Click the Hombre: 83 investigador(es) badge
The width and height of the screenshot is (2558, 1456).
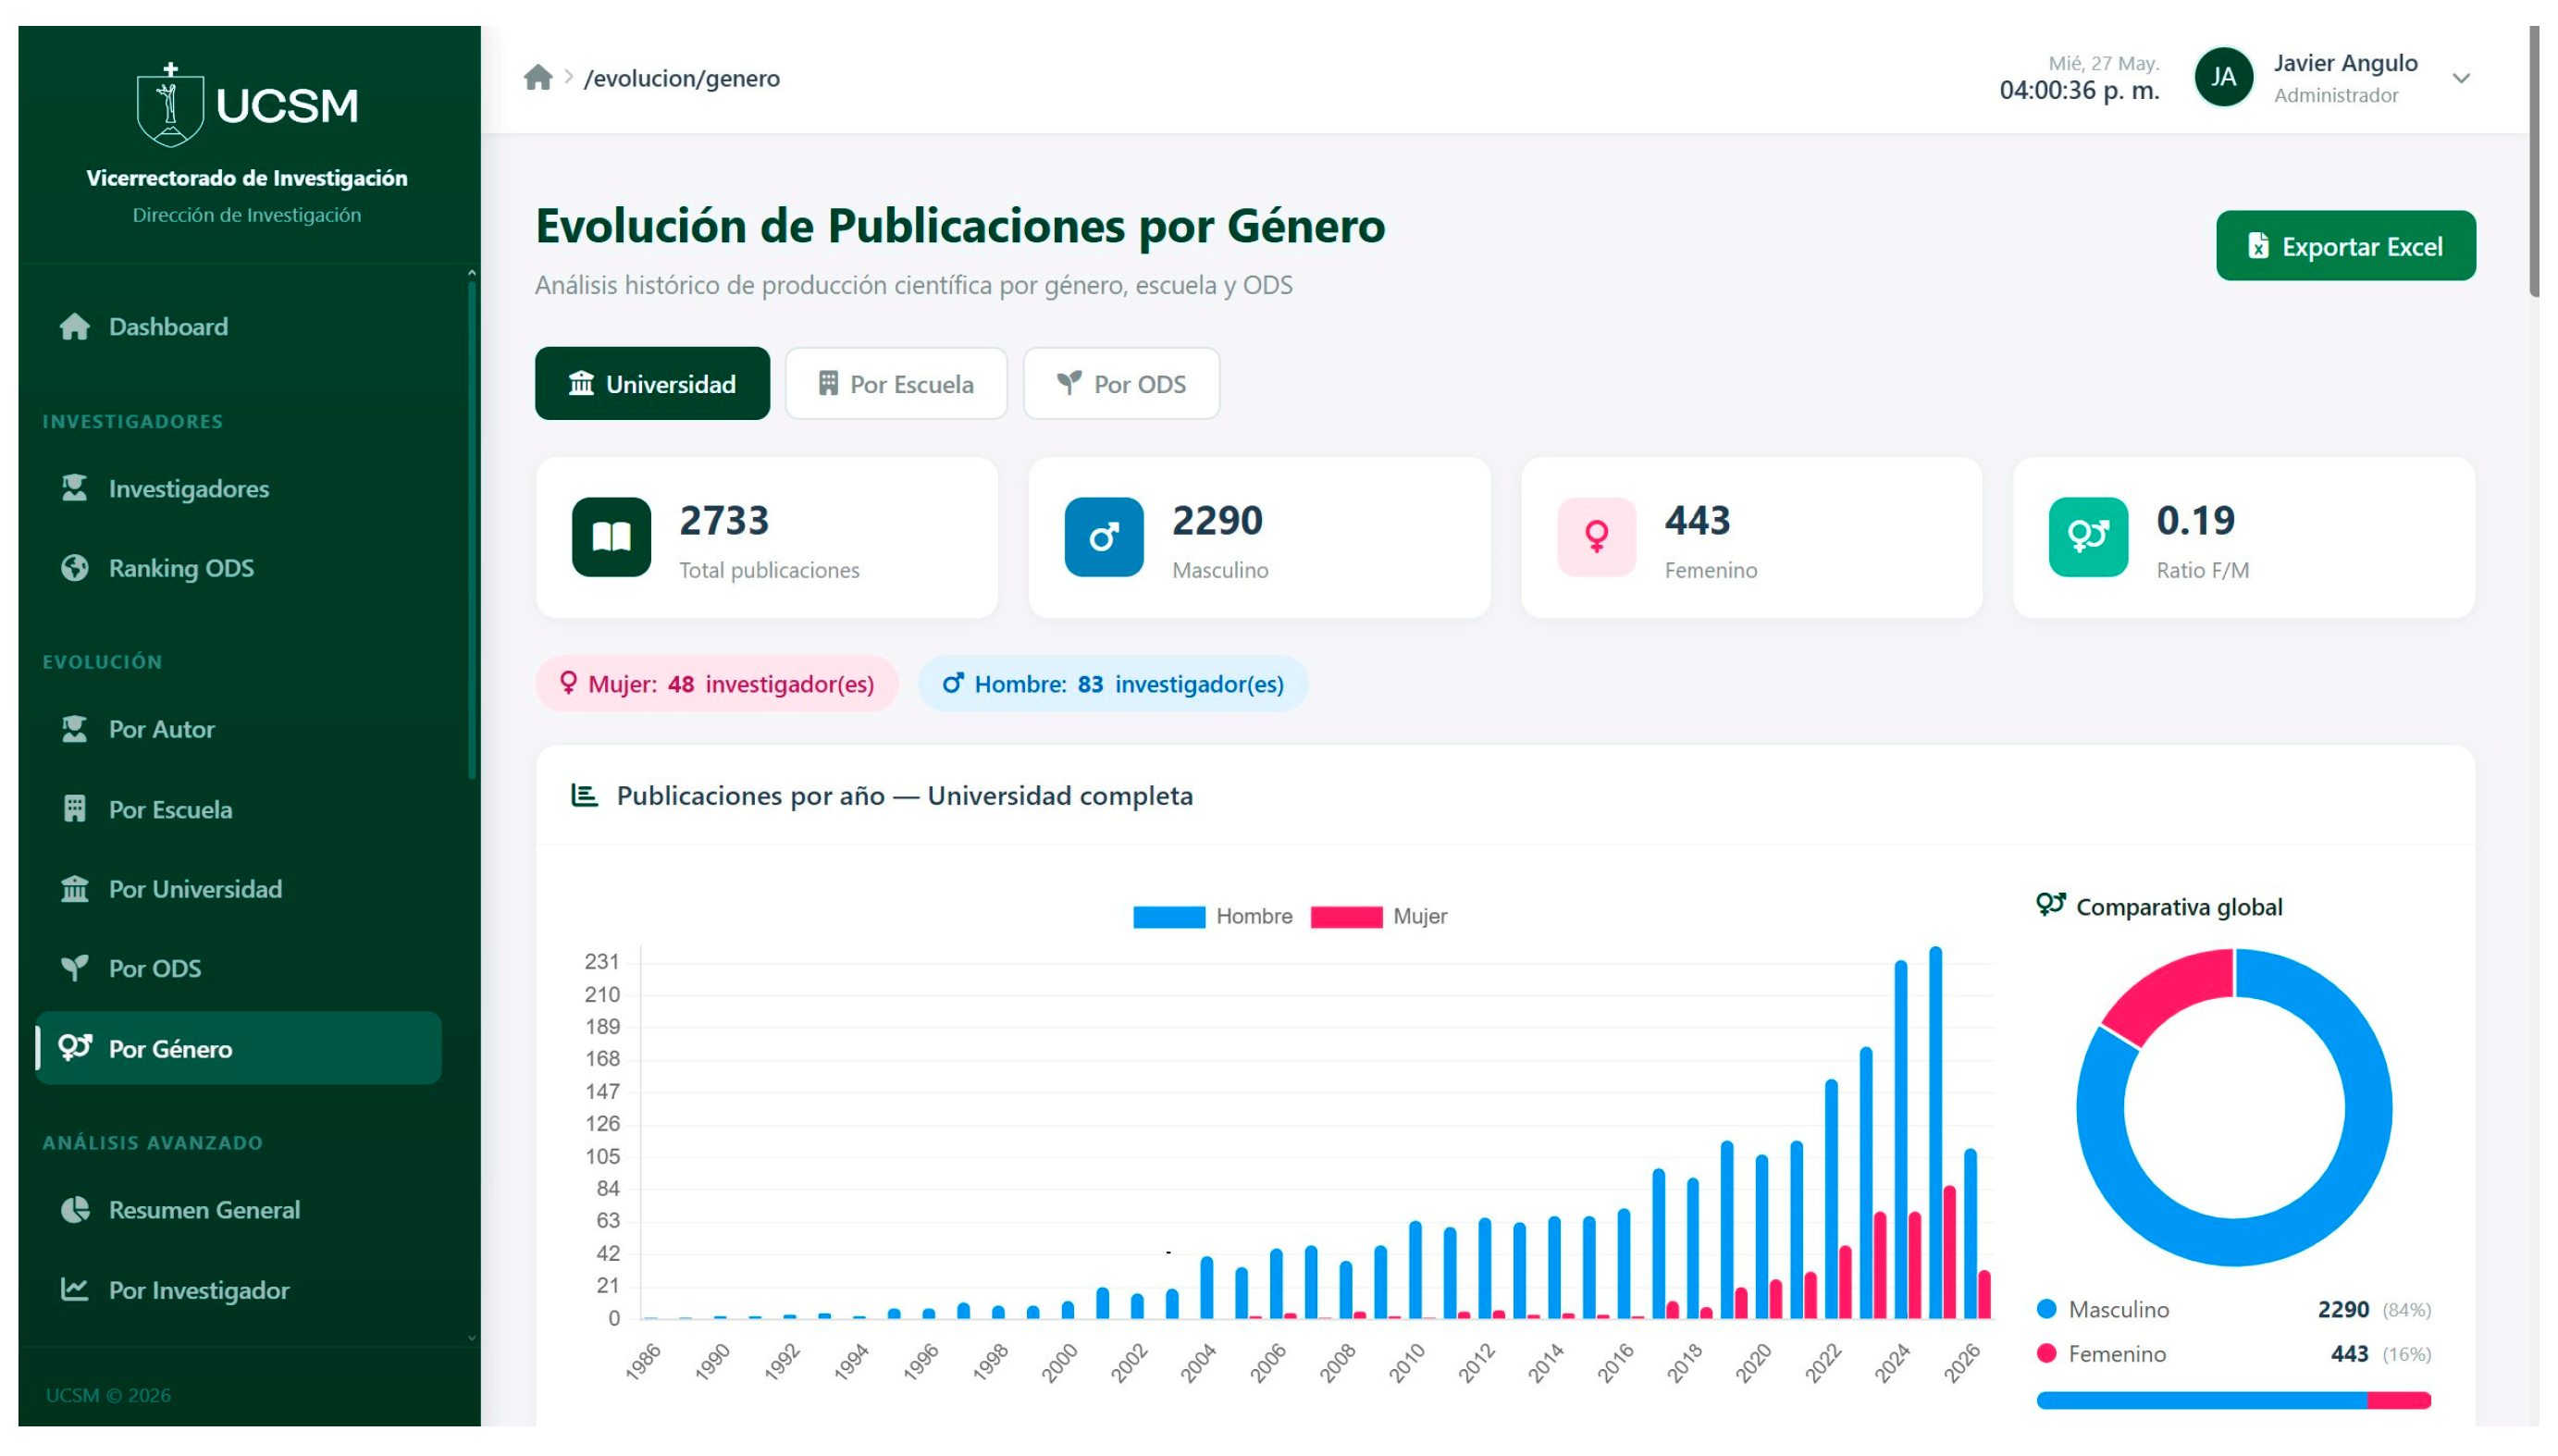1113,684
